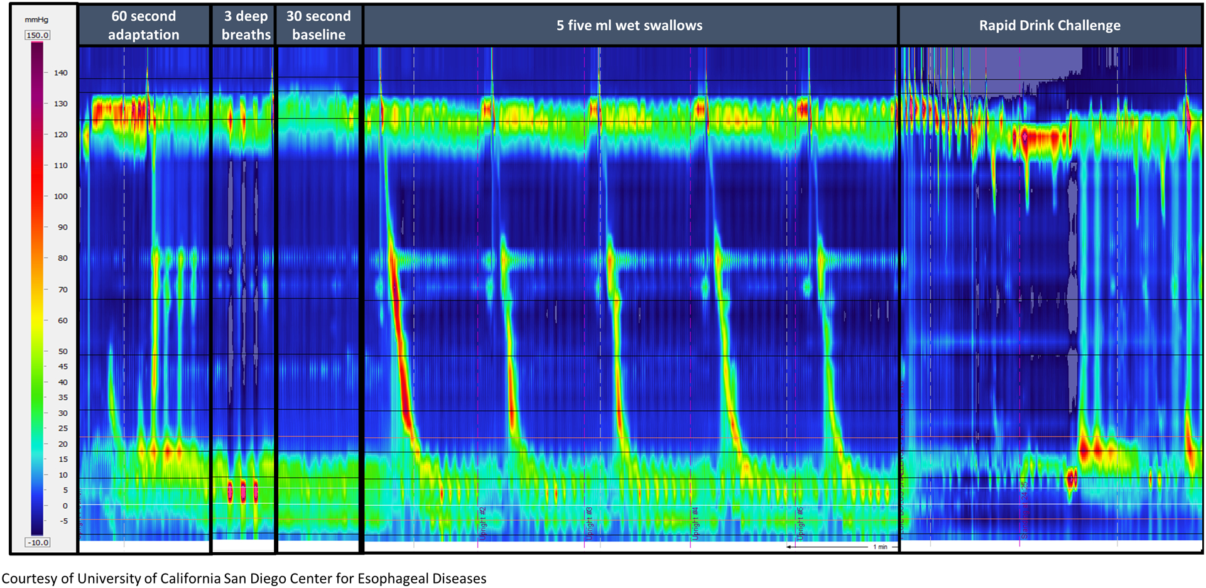The image size is (1206, 588).
Task: Click the 100 tick on the color scale
Action: (x=60, y=196)
